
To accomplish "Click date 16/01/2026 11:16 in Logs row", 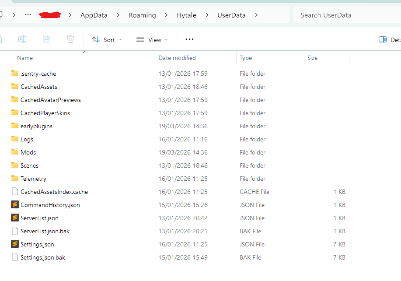I will (183, 139).
